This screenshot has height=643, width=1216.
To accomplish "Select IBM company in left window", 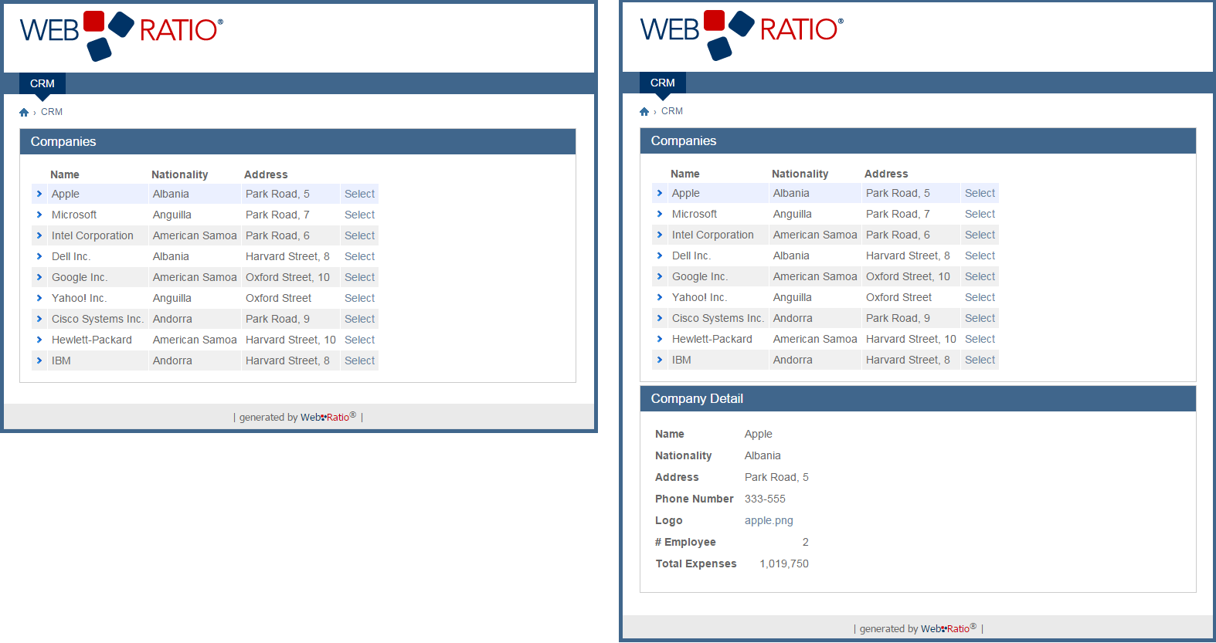I will [x=359, y=360].
